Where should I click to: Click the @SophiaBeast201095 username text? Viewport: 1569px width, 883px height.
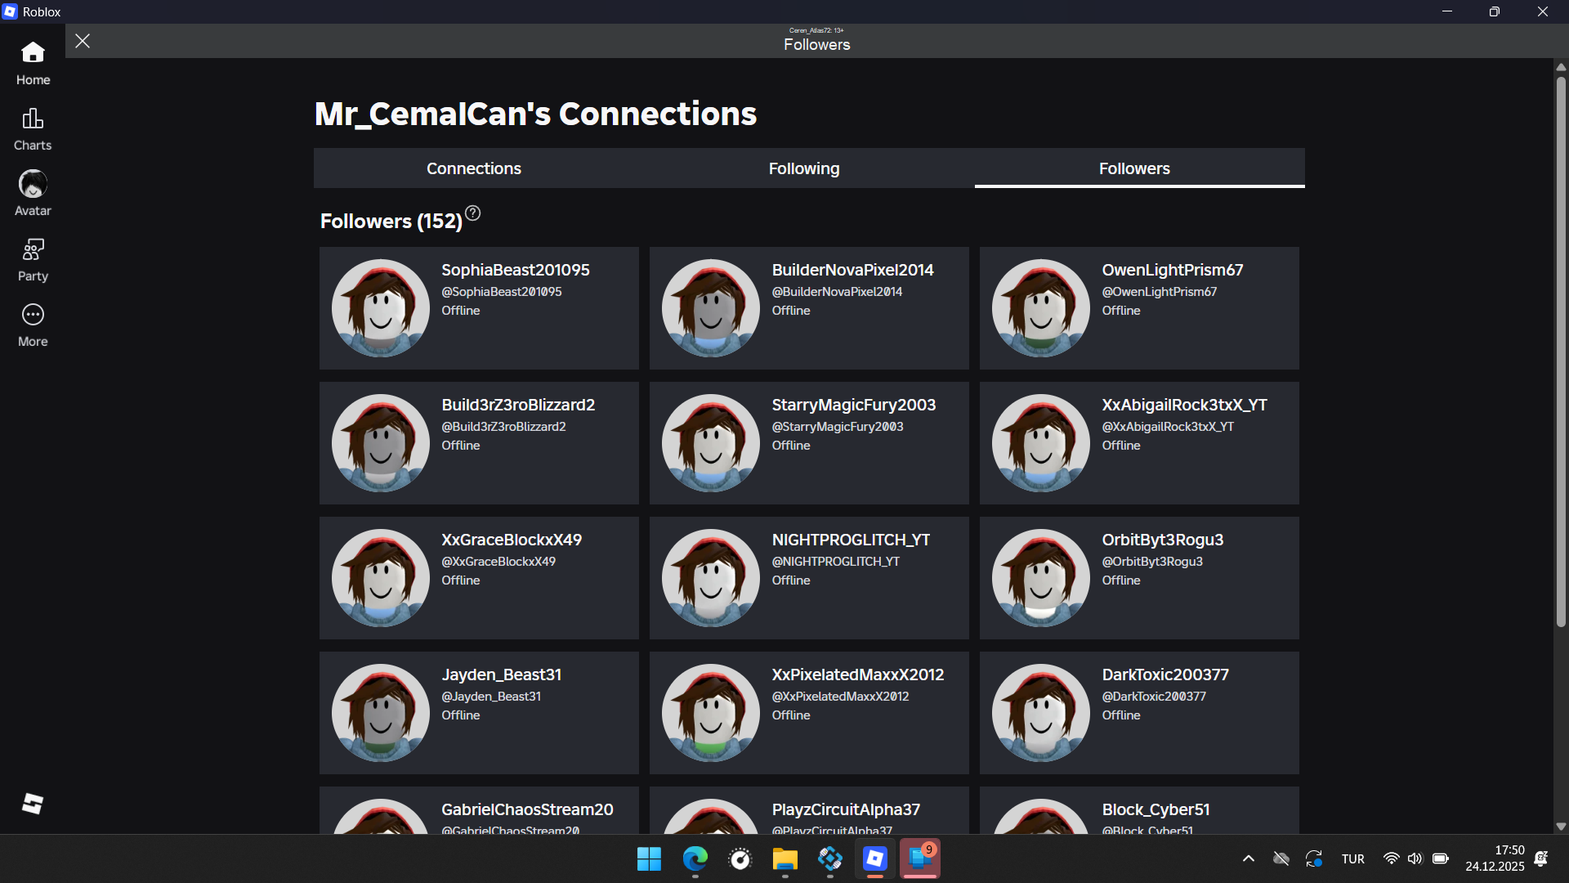coord(502,292)
